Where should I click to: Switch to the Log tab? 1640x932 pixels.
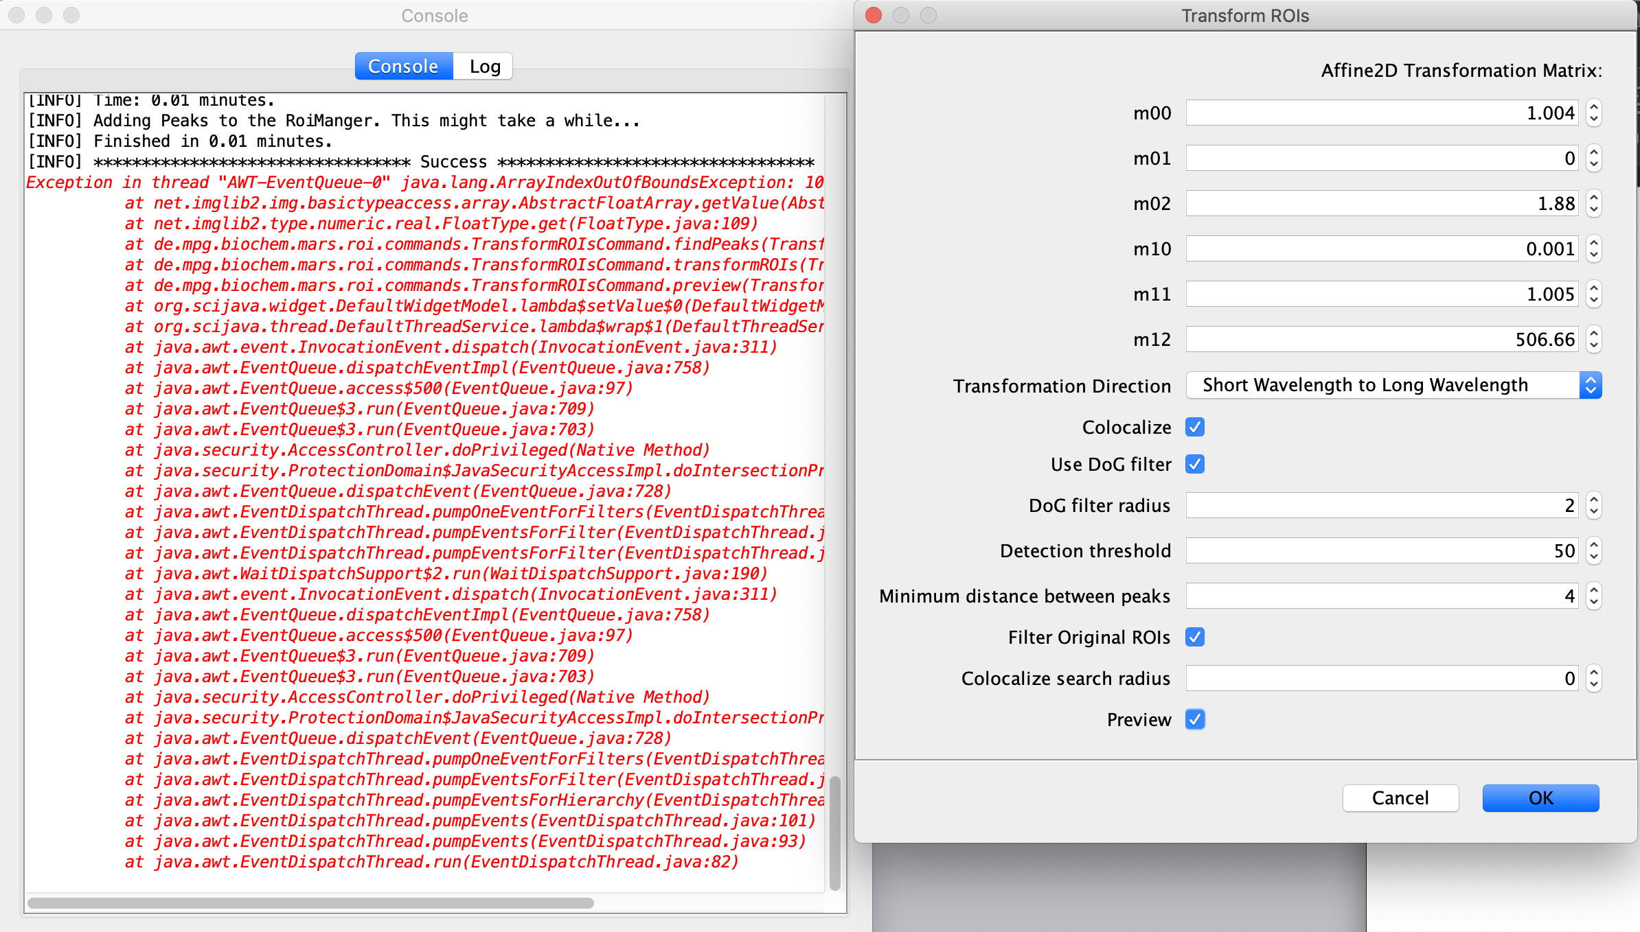[x=483, y=67]
